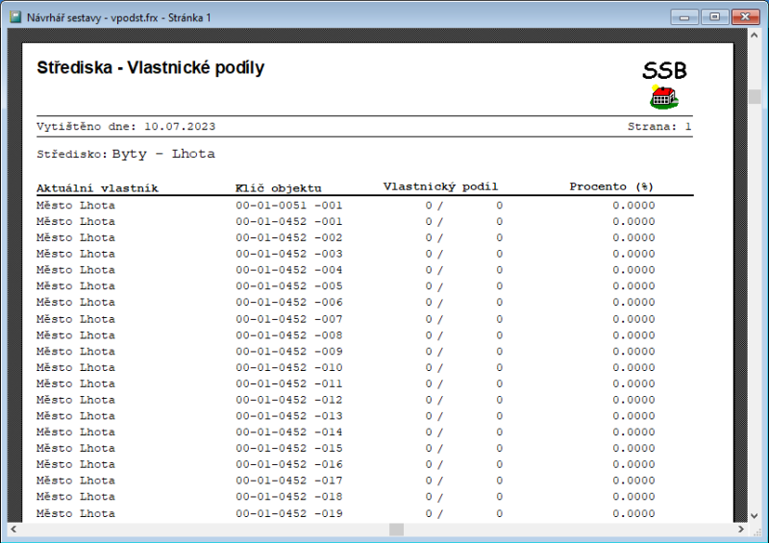Screen dimensions: 769x543
Task: Click the vertical scrollbar down arrow
Action: point(755,514)
